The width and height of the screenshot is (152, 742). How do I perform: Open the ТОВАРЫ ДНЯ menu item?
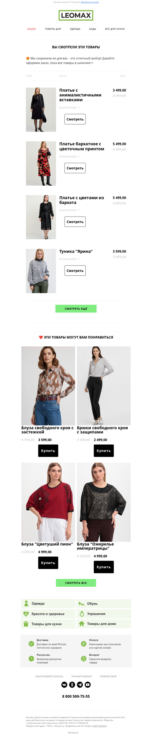coord(53,29)
